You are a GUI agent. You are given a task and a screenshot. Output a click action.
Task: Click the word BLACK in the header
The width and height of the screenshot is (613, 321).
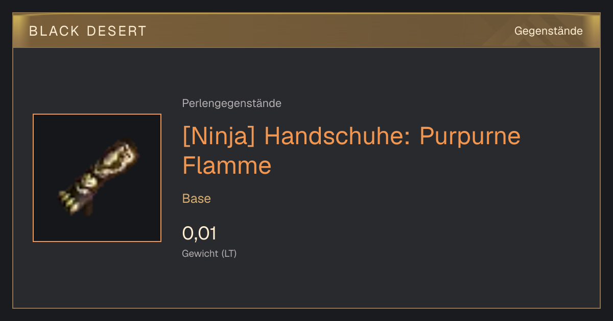coord(55,31)
